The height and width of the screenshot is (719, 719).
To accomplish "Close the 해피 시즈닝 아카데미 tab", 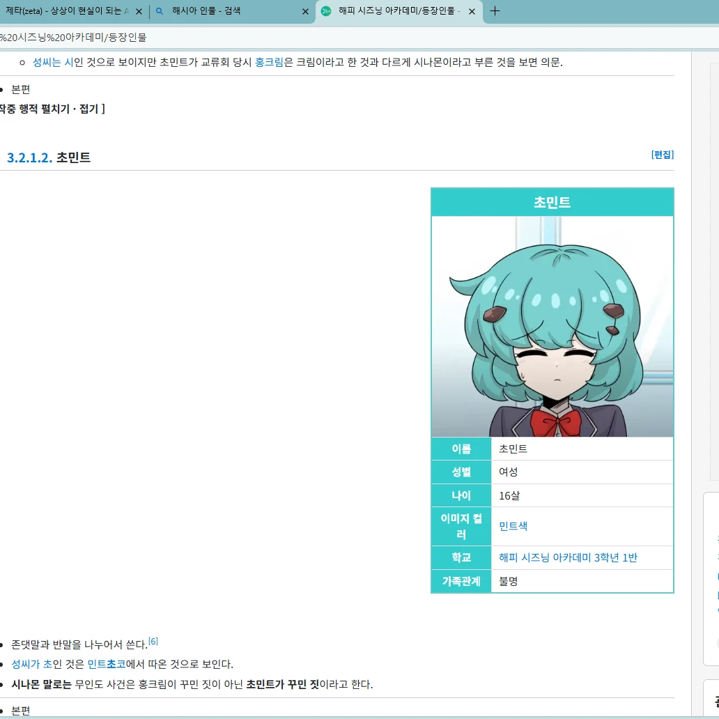I will click(472, 12).
